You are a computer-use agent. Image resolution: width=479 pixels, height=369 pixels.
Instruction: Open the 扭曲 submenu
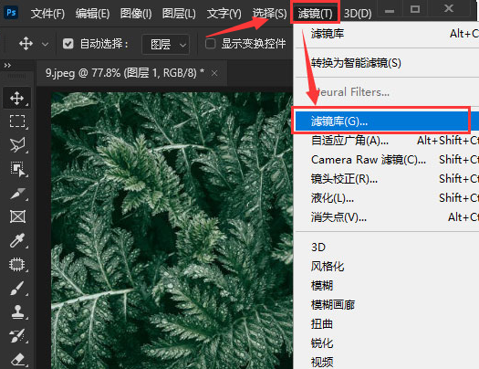[x=386, y=324]
